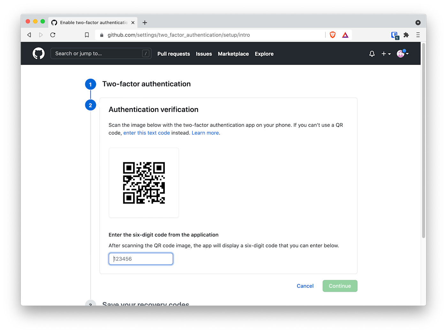
Task: Click step 1 circle indicator
Action: click(90, 84)
